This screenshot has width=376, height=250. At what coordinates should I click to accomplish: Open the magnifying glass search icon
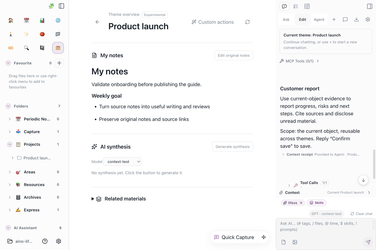tap(26, 48)
